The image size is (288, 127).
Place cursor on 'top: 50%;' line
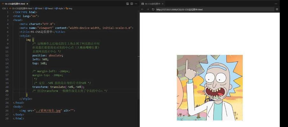[40, 63]
